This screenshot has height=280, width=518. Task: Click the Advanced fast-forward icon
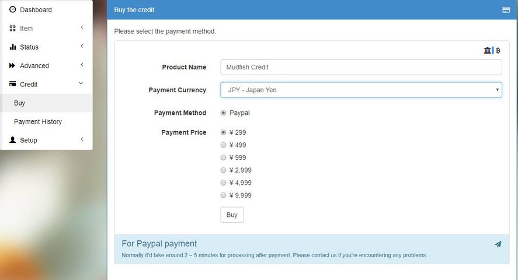tap(12, 66)
